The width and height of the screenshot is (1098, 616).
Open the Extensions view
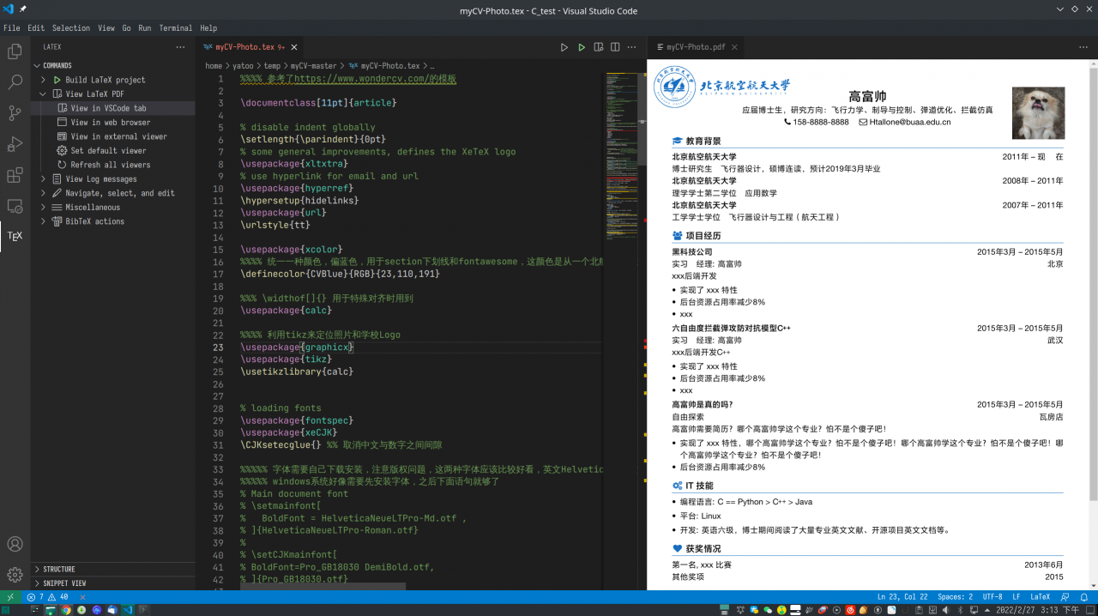tap(15, 175)
